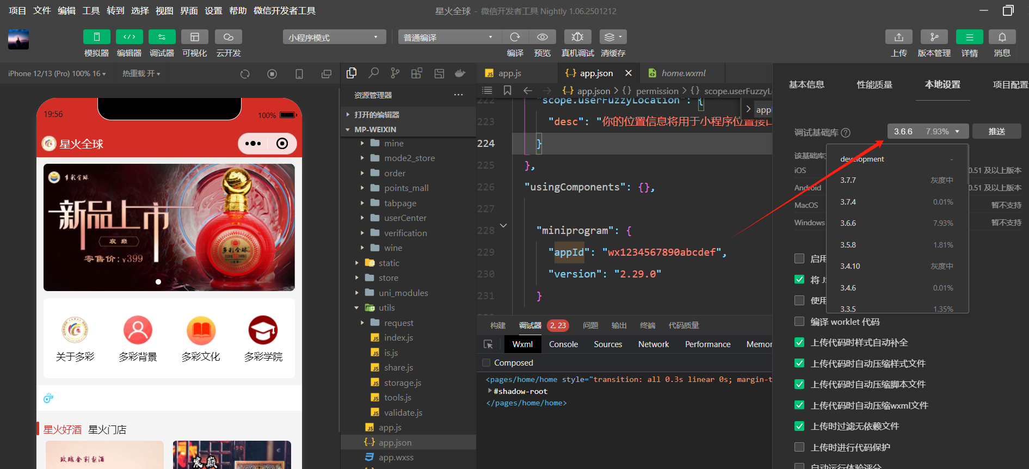Open validate.js in the file tree
Screen dimensions: 1029x469
coord(403,412)
